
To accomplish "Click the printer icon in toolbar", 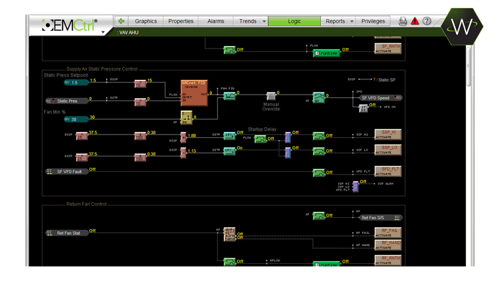I will tap(403, 21).
